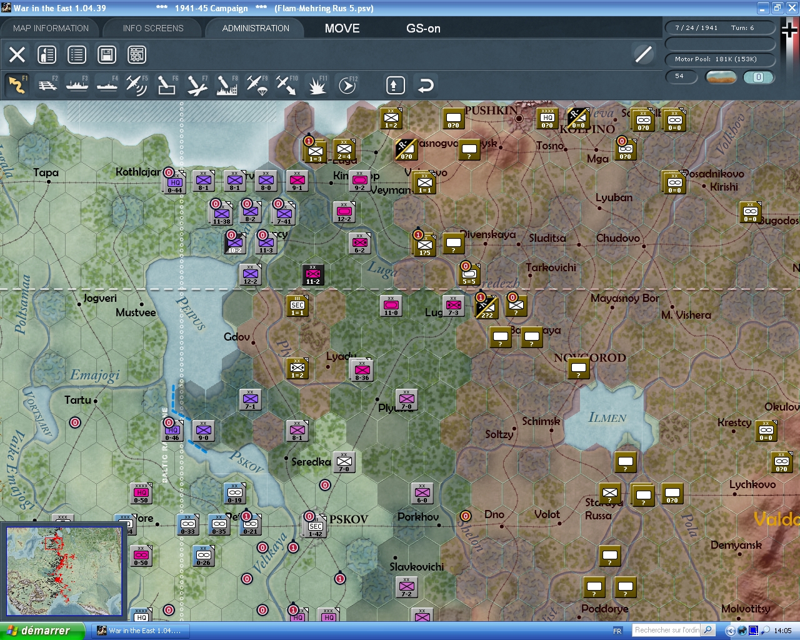Click the date and turn display
Viewport: 800px width, 640px height.
click(x=719, y=27)
